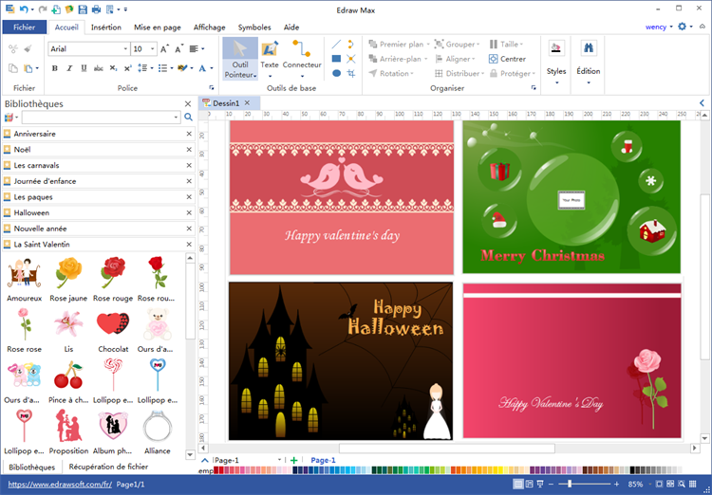This screenshot has height=495, width=712.
Task: Toggle underline text formatting
Action: tap(82, 68)
